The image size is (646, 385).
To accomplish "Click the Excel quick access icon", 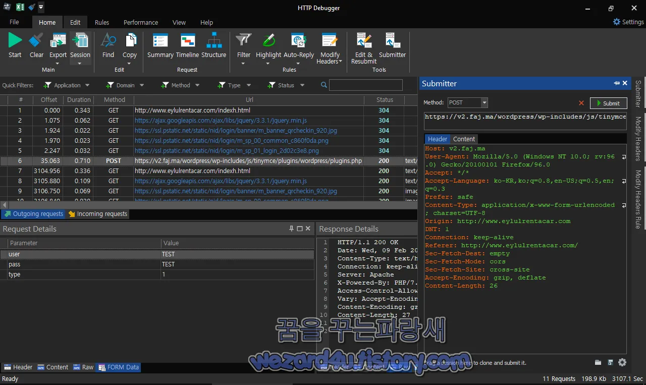I will click(20, 7).
